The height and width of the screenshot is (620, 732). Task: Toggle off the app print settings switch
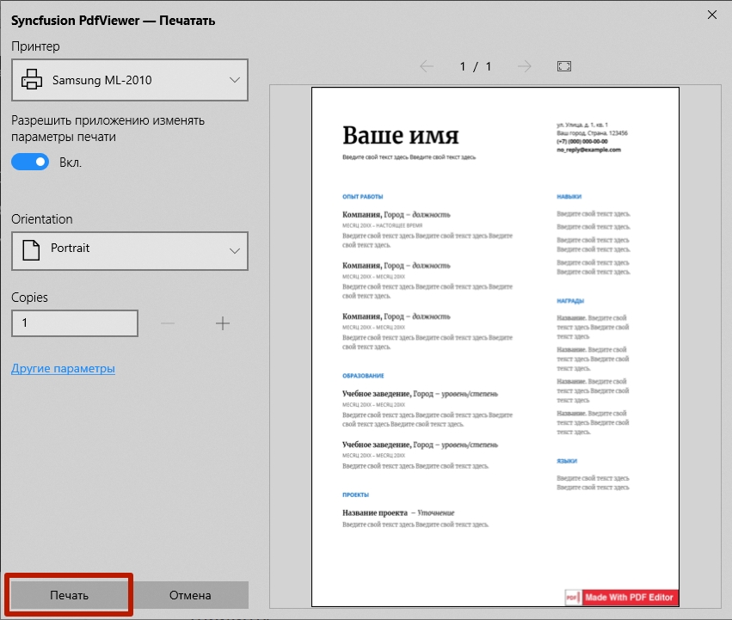(30, 162)
